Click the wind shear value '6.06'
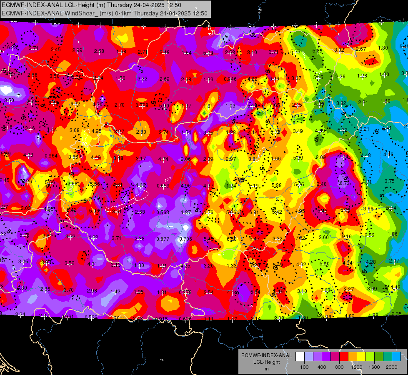 click(274, 79)
